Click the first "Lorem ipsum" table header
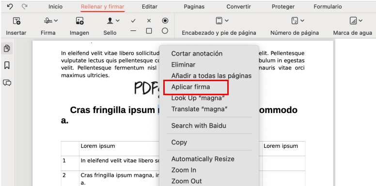Image resolution: width=376 pixels, height=186 pixels. click(98, 146)
